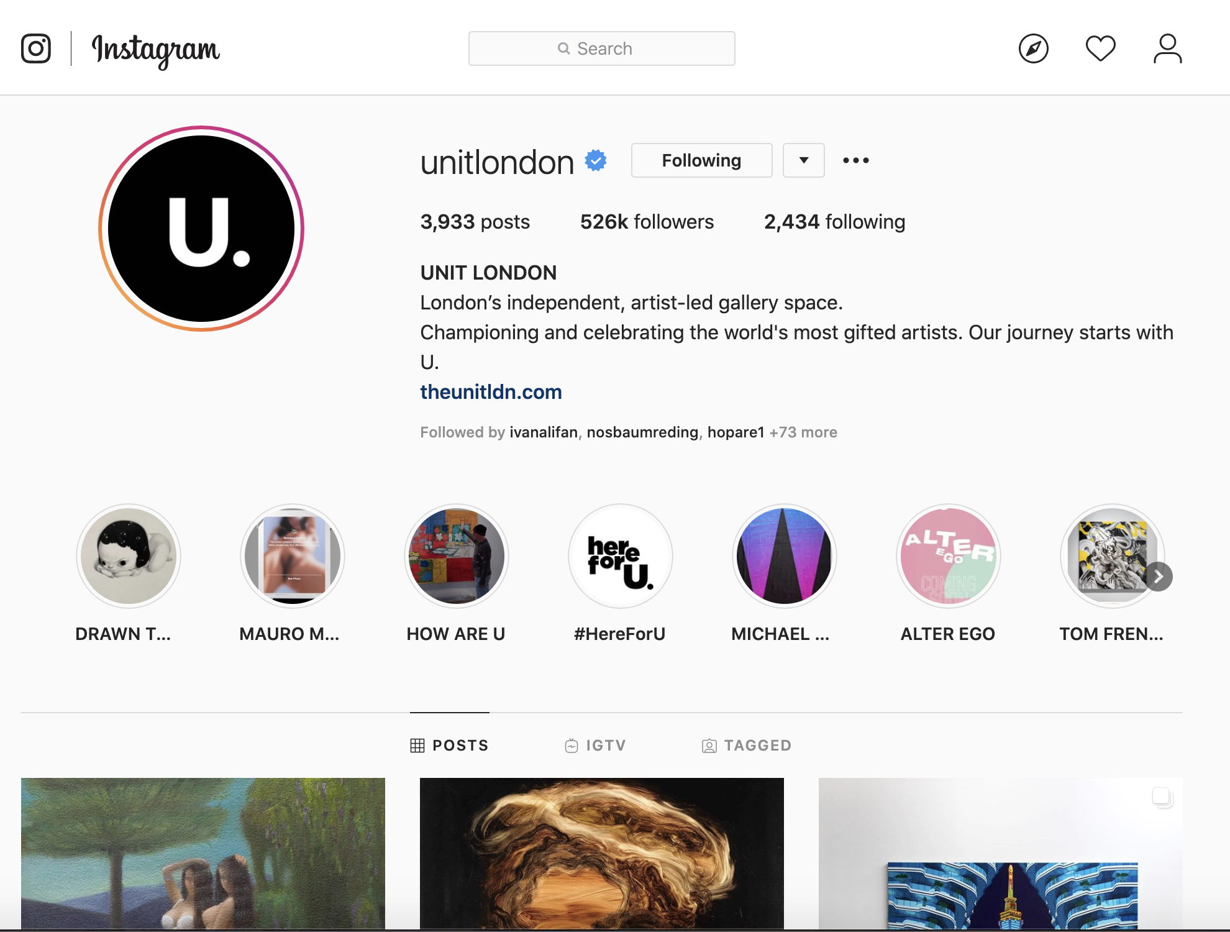Click the Instagram camera logo icon

click(x=36, y=48)
